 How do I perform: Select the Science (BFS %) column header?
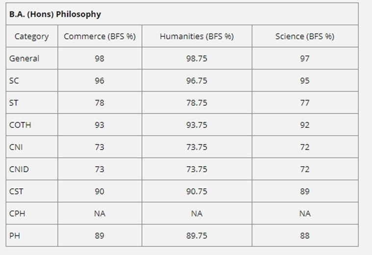click(305, 36)
